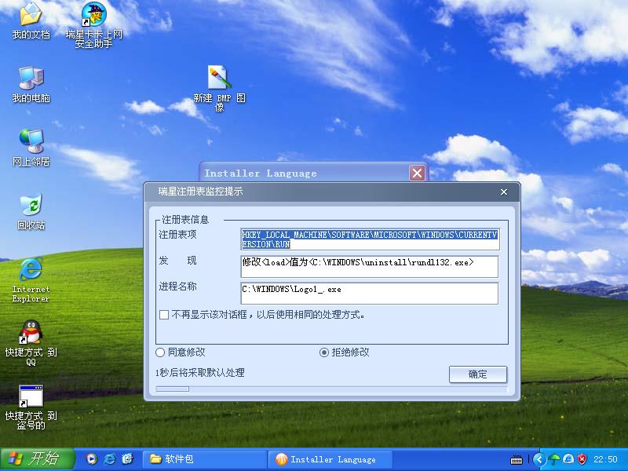This screenshot has width=628, height=471.
Task: Select the 拒绝修改 radio button
Action: coord(324,352)
